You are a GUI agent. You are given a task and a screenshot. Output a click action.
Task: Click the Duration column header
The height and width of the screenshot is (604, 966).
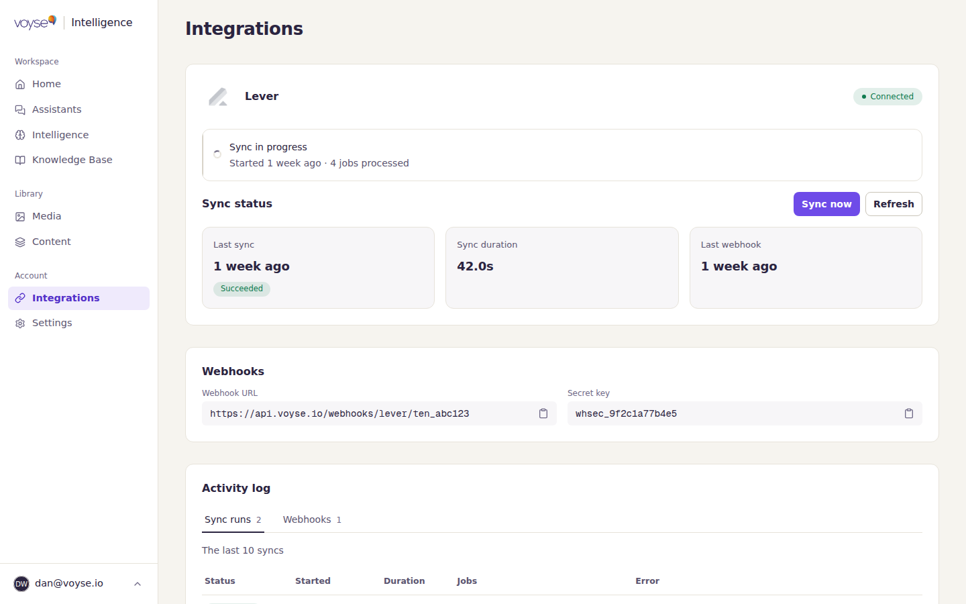(404, 581)
